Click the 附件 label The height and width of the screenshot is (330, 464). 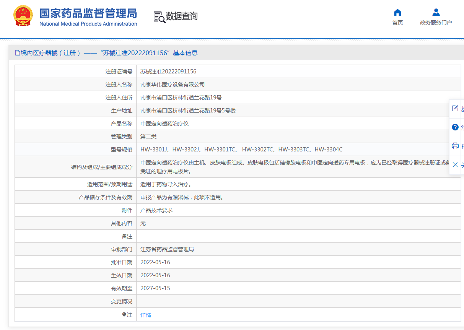pos(127,210)
